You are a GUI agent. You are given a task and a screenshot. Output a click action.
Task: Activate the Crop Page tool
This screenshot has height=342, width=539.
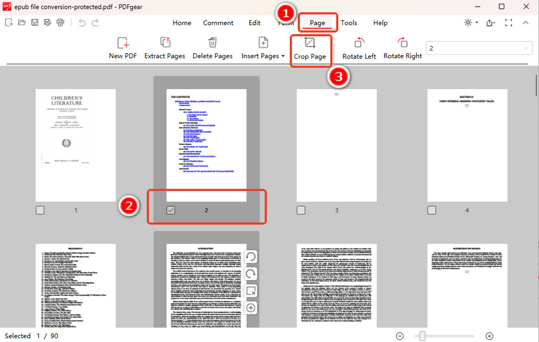(311, 48)
